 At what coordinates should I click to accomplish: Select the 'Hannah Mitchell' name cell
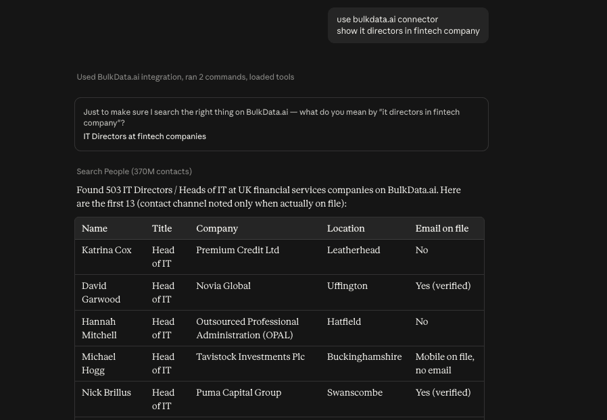pos(99,328)
